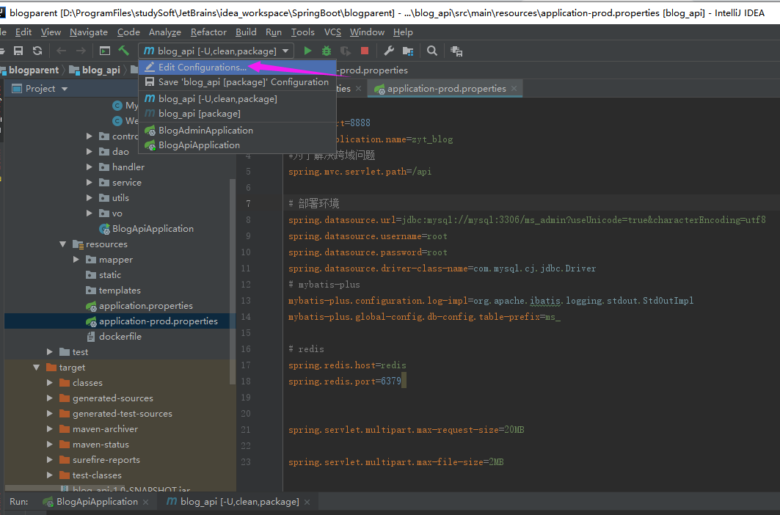Open the Refactor menu

[208, 32]
